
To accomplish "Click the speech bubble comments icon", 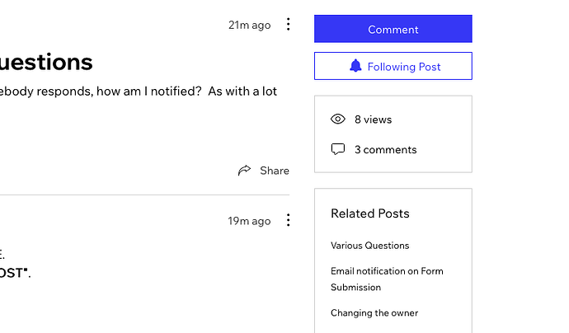I will (338, 149).
